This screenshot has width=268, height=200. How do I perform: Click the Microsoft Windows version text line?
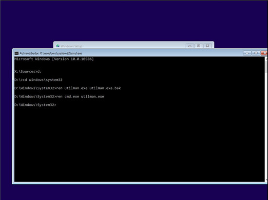[x=54, y=59]
